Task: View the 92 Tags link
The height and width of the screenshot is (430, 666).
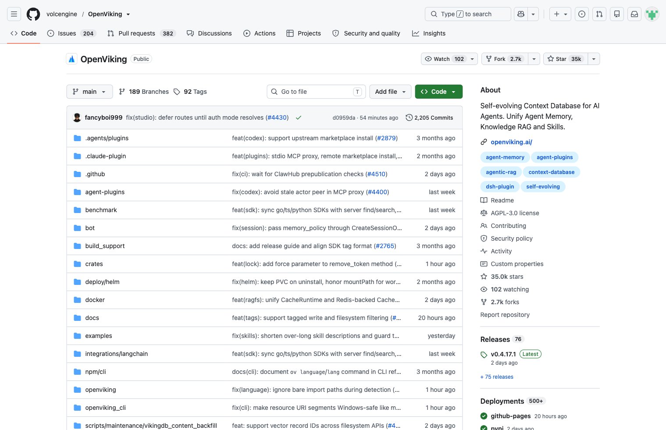Action: click(x=190, y=92)
